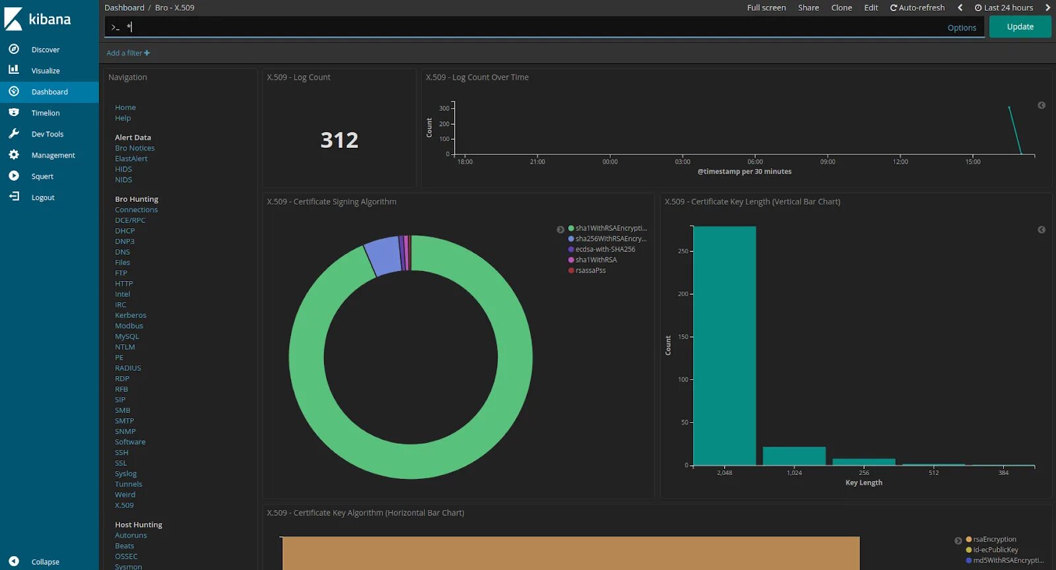Click ecdsa-with-SHA256 legend color dot
This screenshot has height=570, width=1056.
tap(571, 249)
